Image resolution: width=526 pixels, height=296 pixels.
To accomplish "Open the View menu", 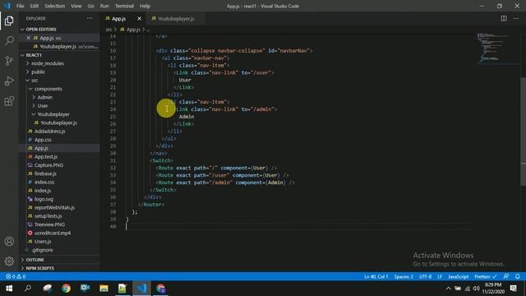I will (x=76, y=6).
